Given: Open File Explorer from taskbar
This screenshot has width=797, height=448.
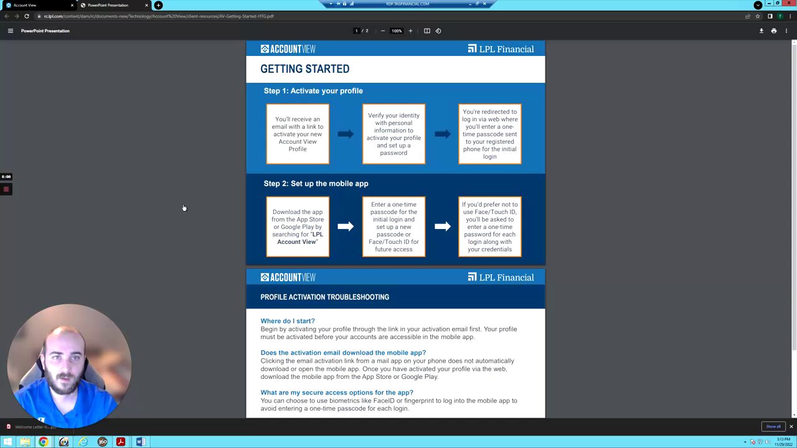Looking at the screenshot, I should click(25, 442).
